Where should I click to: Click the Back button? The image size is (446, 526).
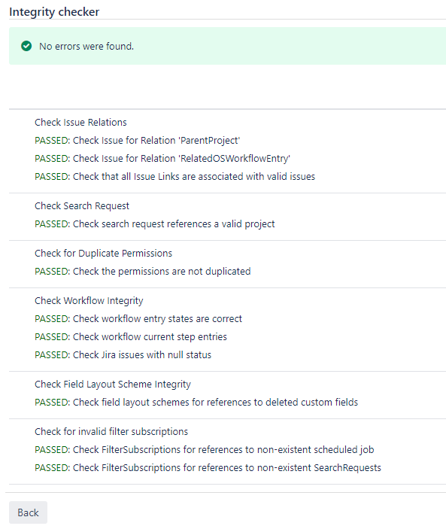pyautogui.click(x=28, y=512)
